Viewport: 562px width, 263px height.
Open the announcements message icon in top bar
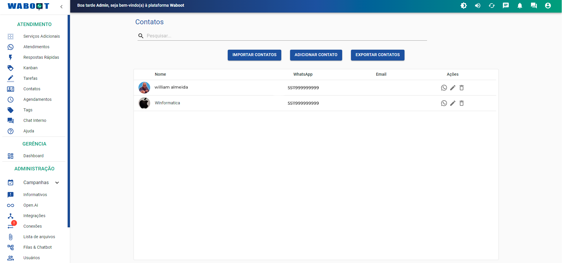tap(506, 6)
